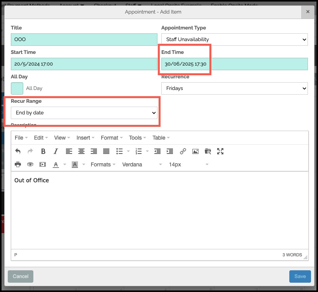Image resolution: width=318 pixels, height=292 pixels.
Task: Open the Format menu in the editor
Action: click(112, 138)
